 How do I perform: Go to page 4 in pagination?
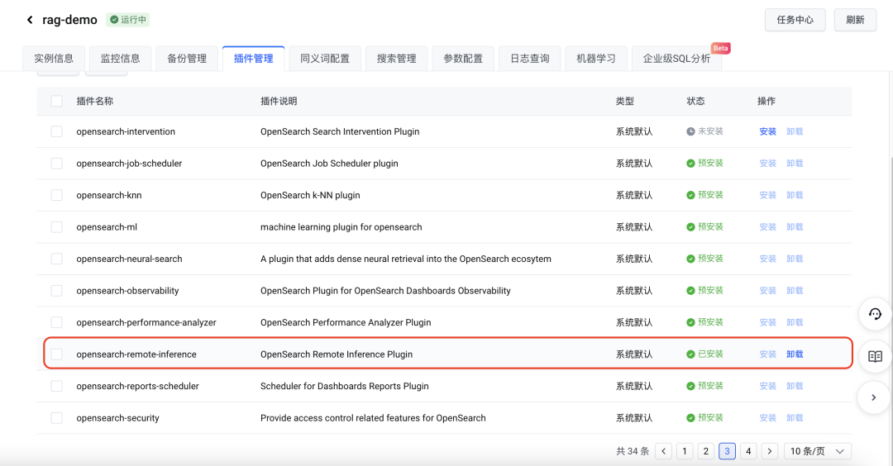[x=748, y=451]
